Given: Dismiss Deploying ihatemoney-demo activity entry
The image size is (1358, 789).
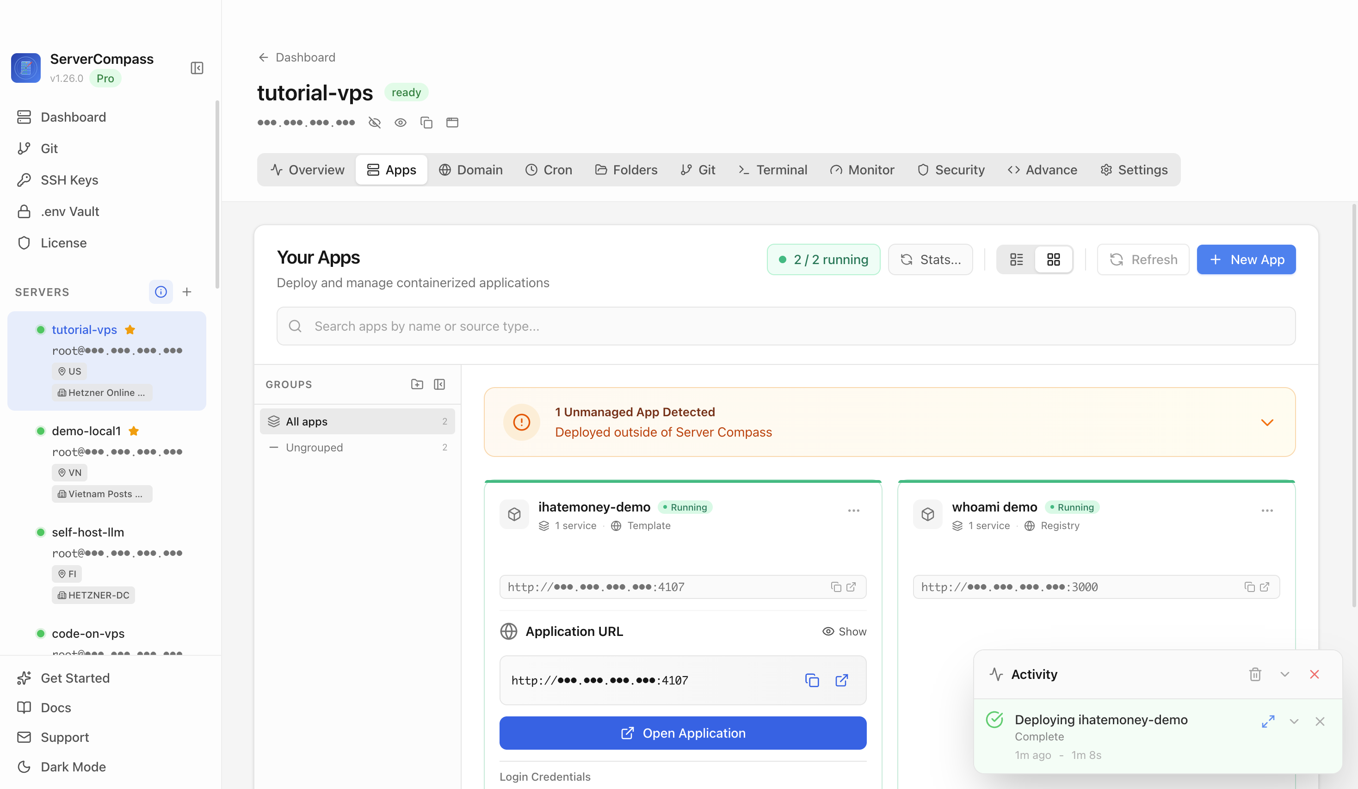Looking at the screenshot, I should click(x=1320, y=721).
